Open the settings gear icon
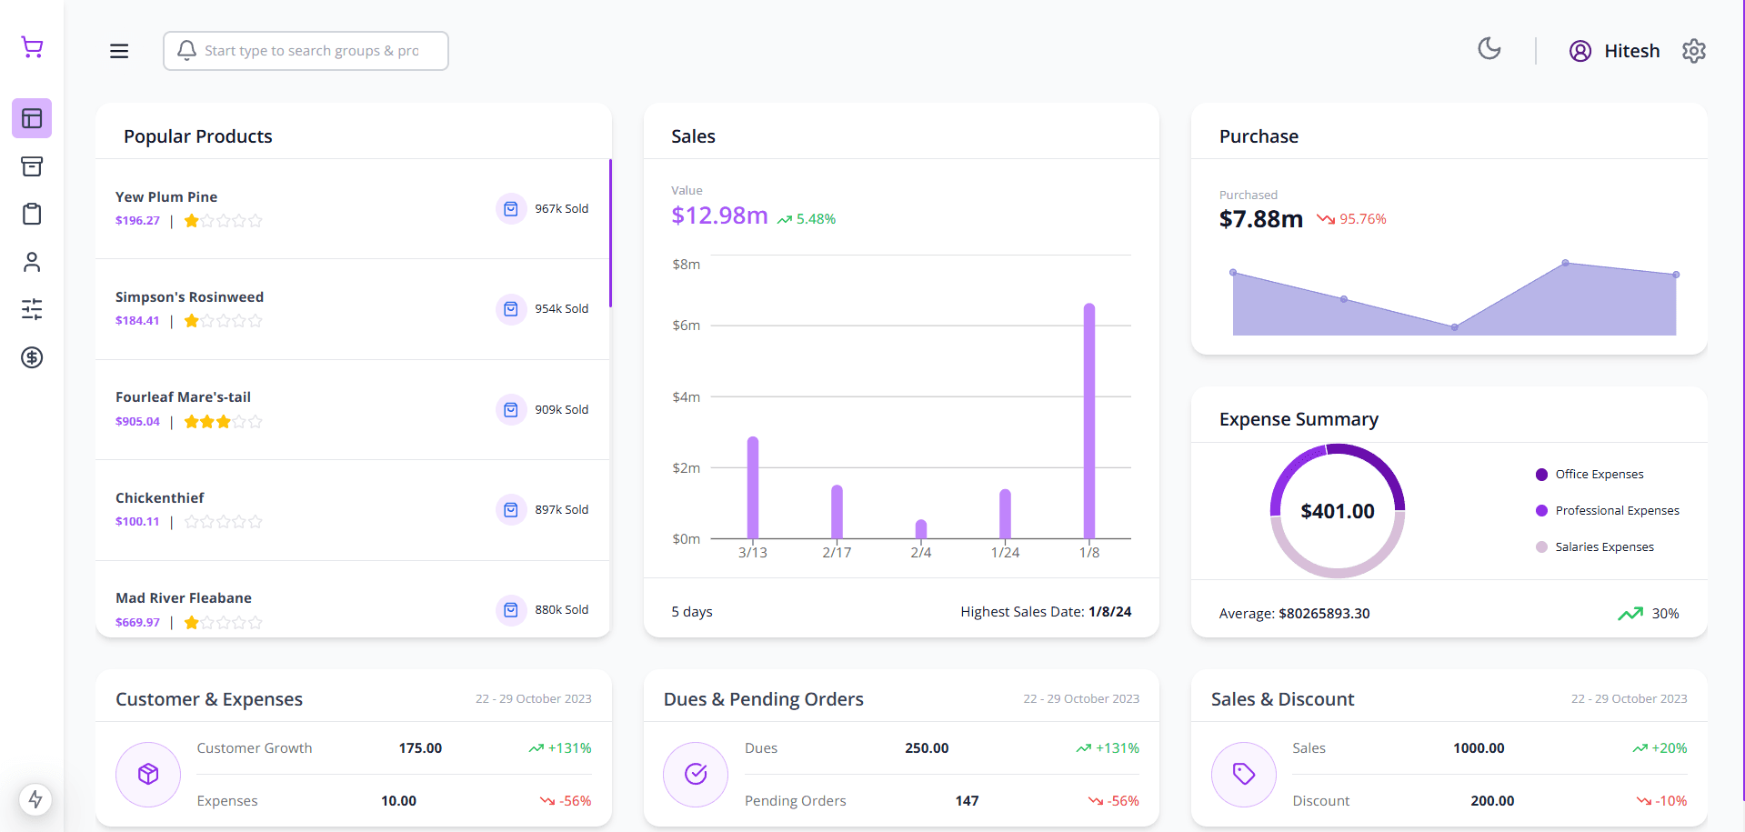 pos(1693,51)
